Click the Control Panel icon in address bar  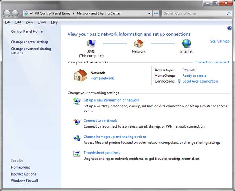(x=26, y=13)
